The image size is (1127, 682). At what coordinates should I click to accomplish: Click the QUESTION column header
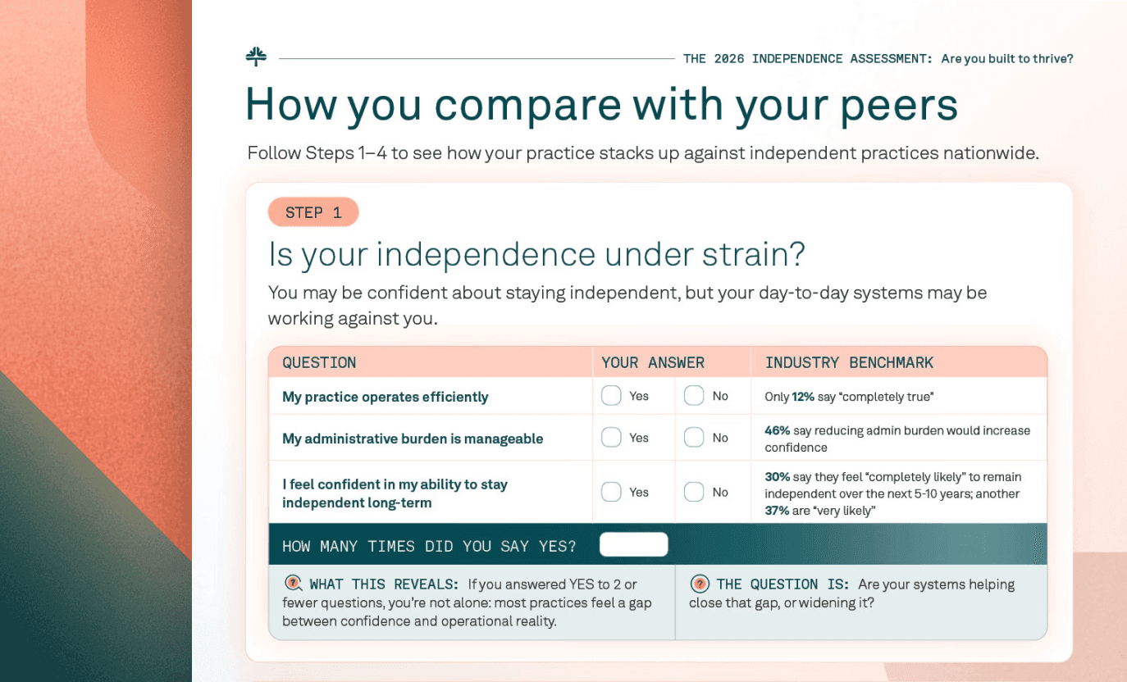point(319,362)
